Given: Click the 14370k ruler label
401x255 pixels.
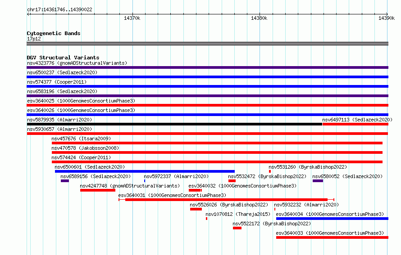Looking at the screenshot, I should (132, 18).
